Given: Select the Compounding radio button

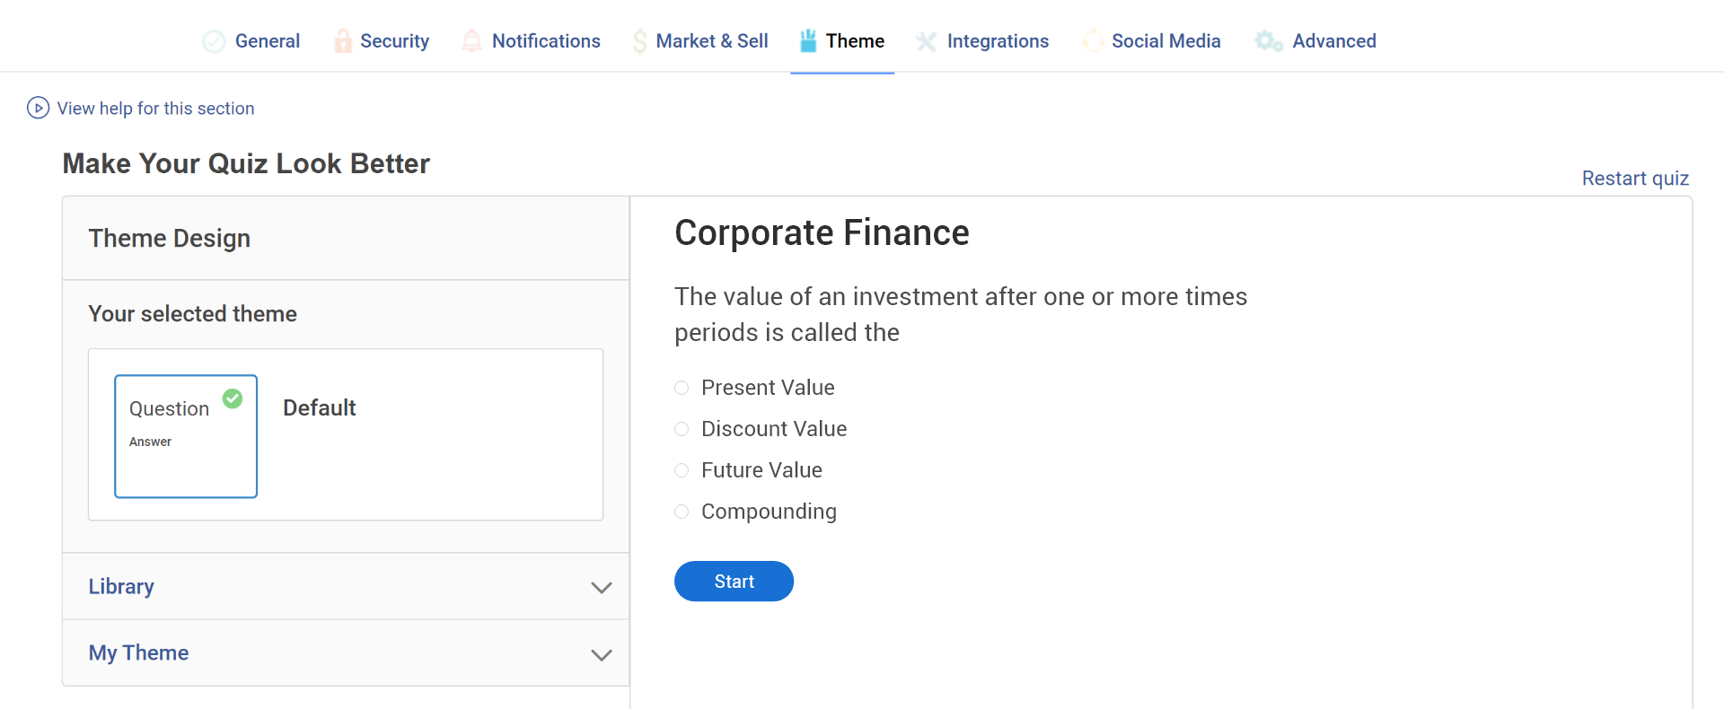Looking at the screenshot, I should coord(682,512).
